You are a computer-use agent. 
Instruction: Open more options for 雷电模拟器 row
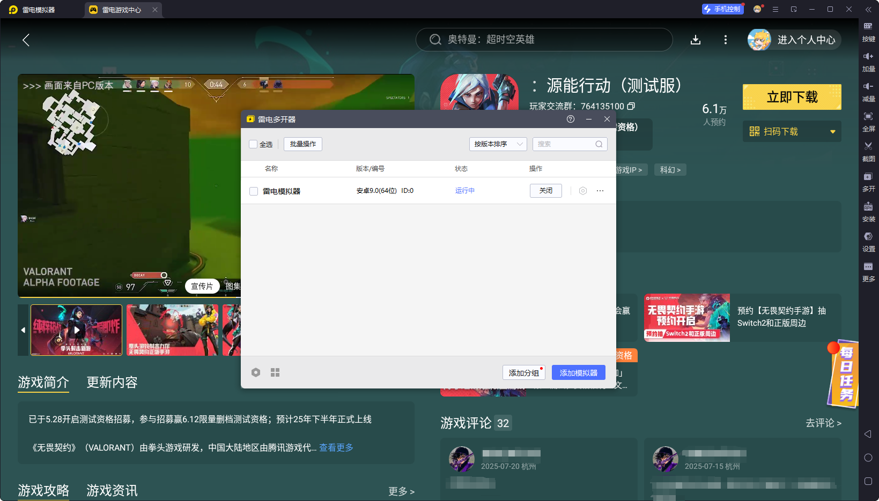coord(600,191)
